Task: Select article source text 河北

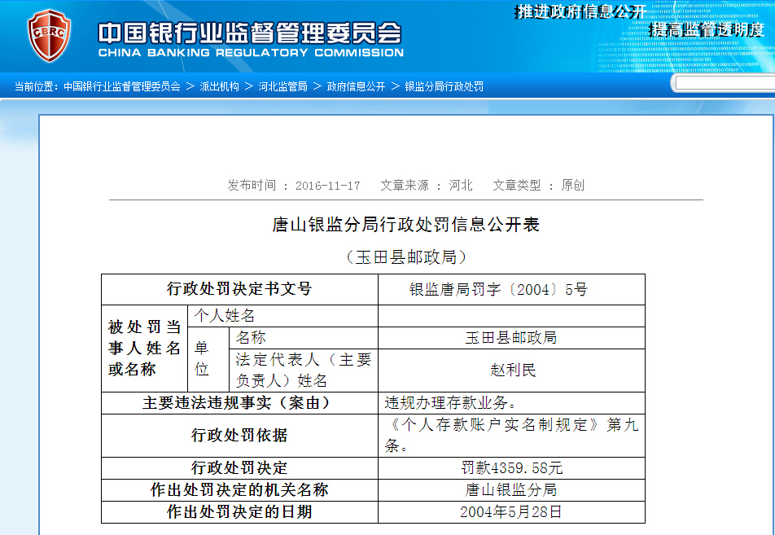Action: [461, 186]
